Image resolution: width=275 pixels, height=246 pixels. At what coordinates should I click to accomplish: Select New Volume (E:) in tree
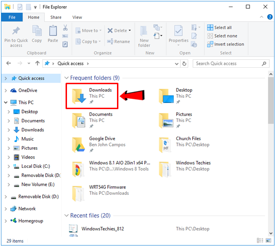coord(38,184)
